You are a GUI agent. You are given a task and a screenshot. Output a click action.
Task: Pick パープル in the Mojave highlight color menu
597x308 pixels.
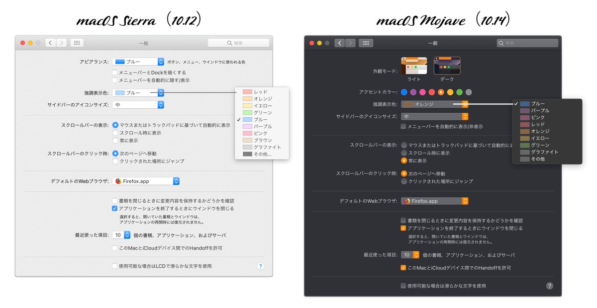(547, 110)
